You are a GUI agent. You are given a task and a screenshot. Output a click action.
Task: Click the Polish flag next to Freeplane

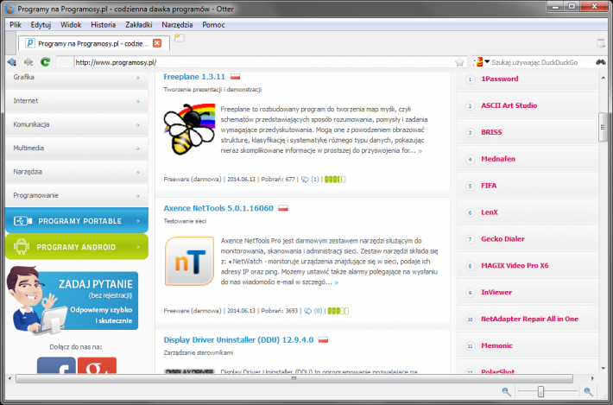[x=235, y=77]
